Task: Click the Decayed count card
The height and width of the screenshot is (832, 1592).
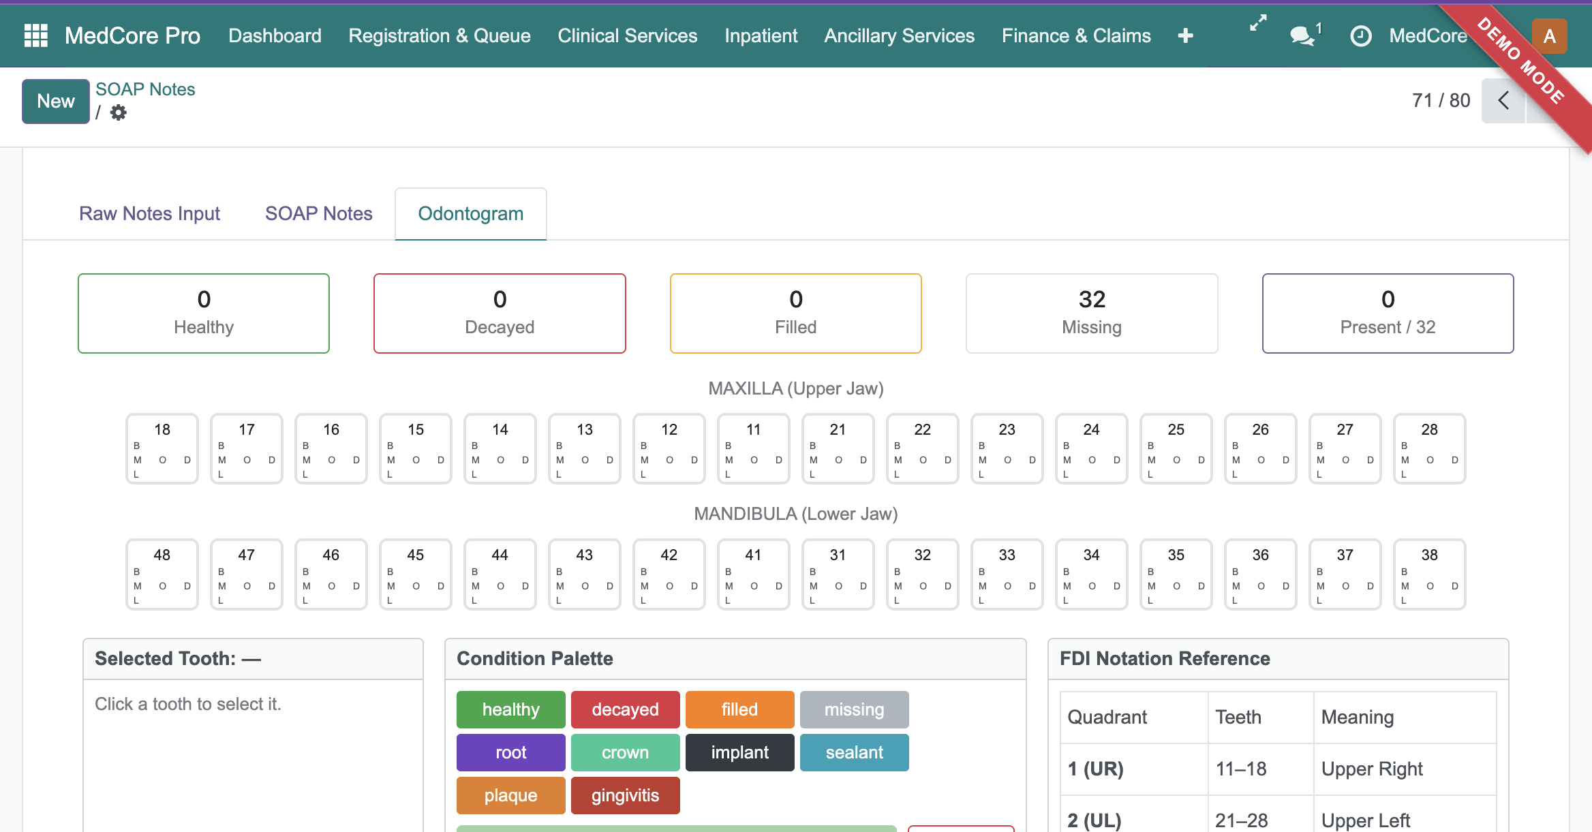Action: (x=500, y=313)
